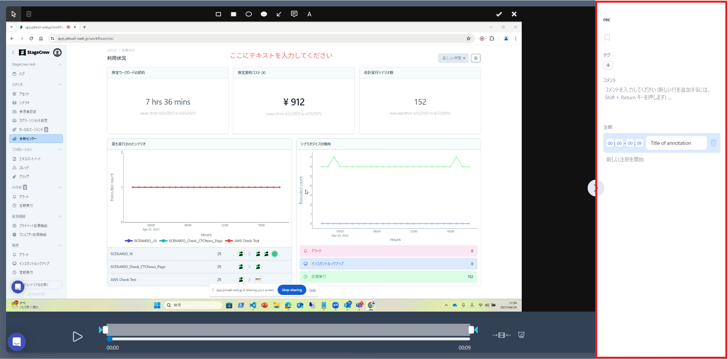Select the comment callout tool
Screen dimensions: 728x359
coord(294,14)
